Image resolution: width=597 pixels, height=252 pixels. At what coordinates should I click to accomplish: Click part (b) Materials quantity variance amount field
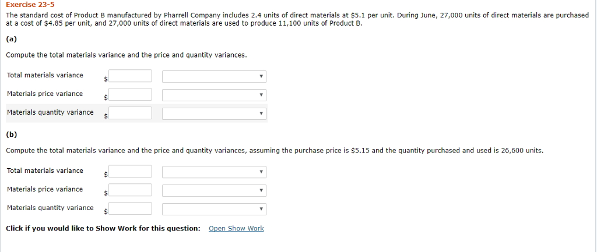coord(130,208)
